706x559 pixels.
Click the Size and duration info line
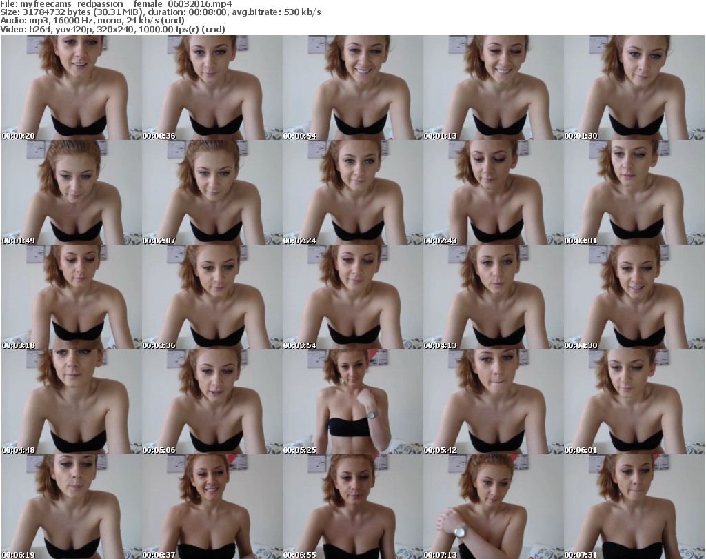click(x=161, y=12)
